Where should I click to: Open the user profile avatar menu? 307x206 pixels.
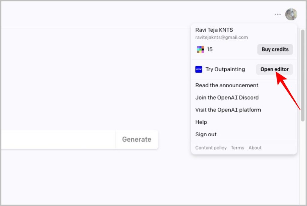pyautogui.click(x=291, y=14)
